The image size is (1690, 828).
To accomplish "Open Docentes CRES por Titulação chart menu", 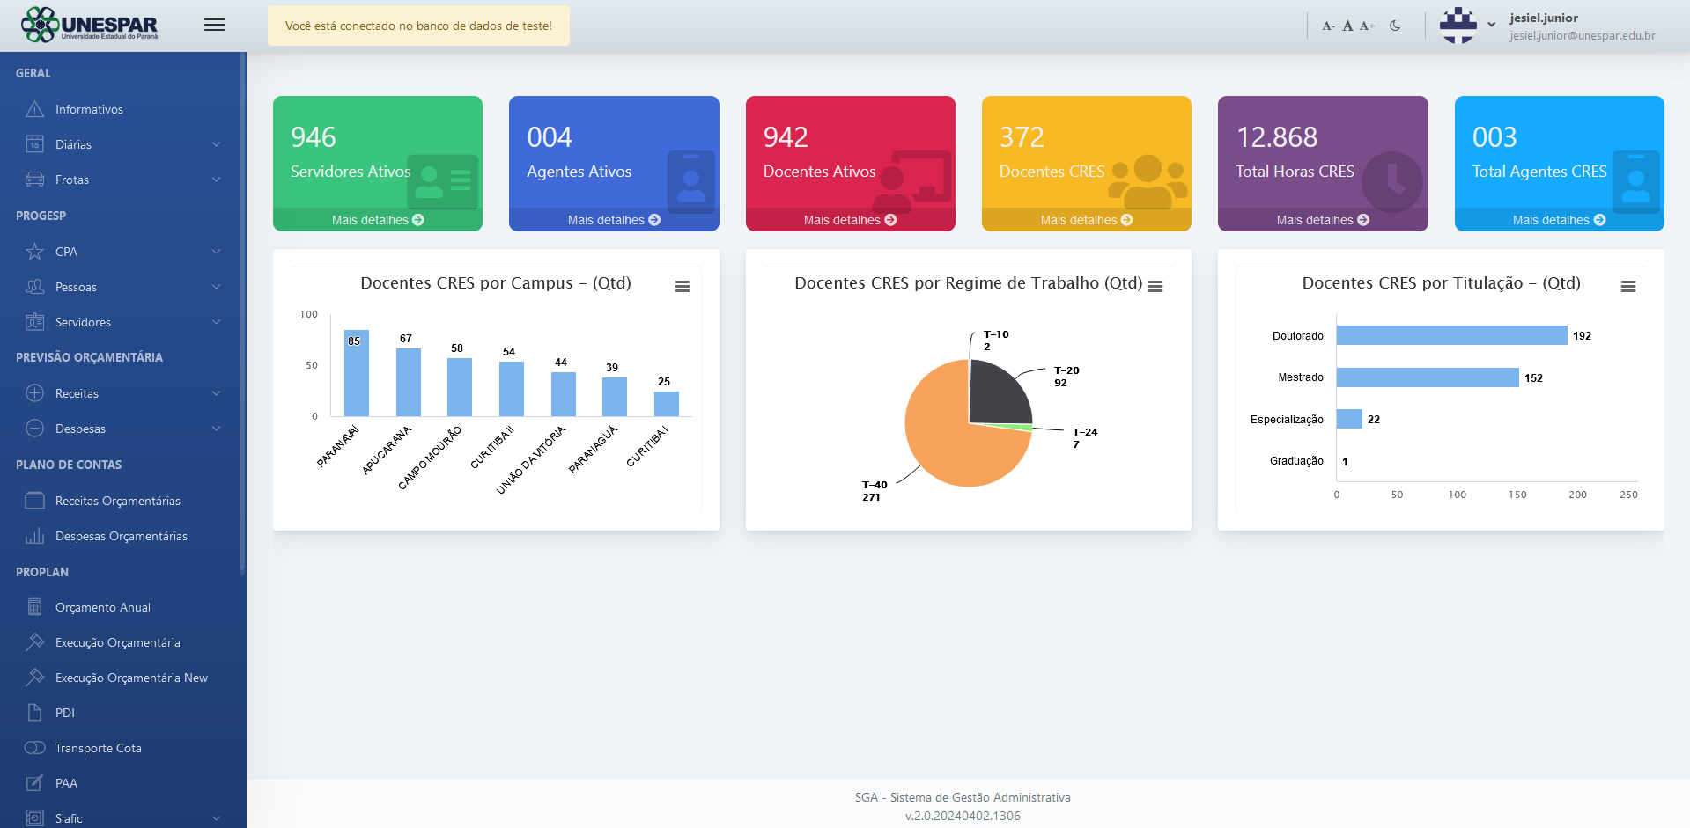I will coord(1628,287).
